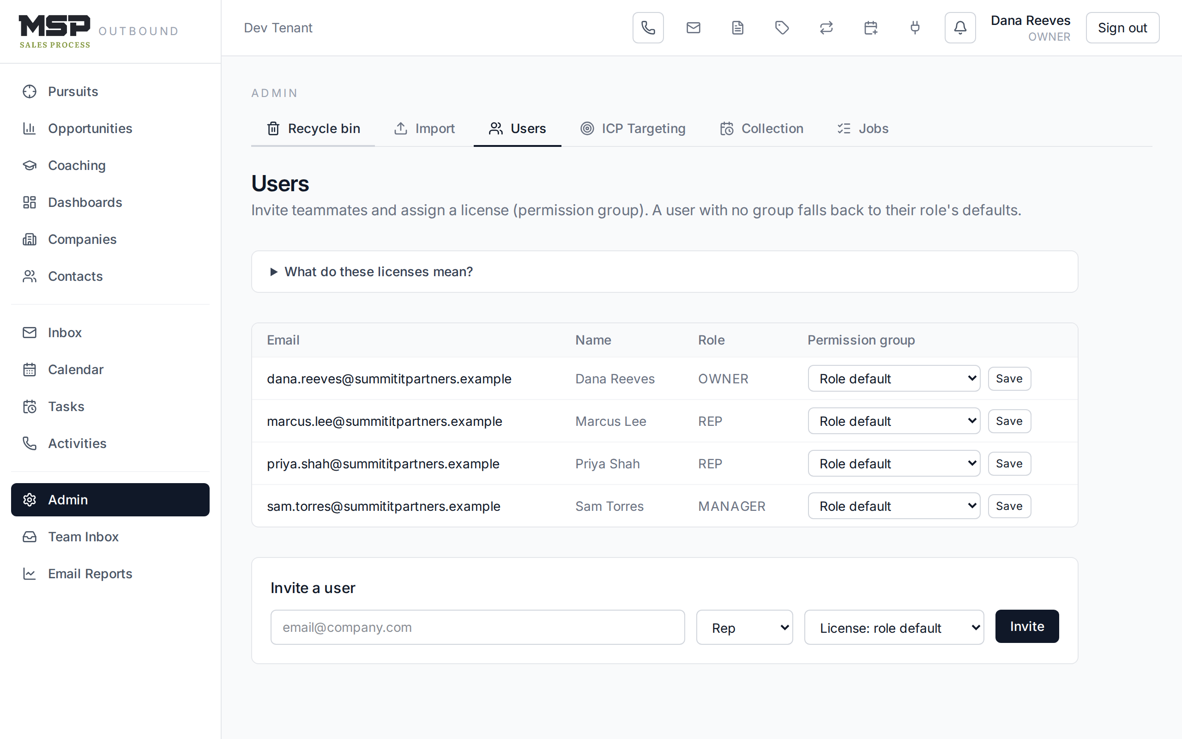Open Contacts in the sidebar
This screenshot has width=1182, height=739.
110,276
